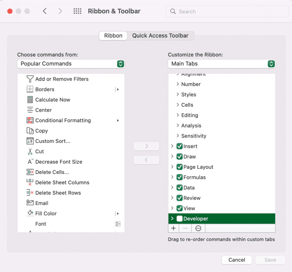Click the Delete Sheet Columns icon
Screen dimensions: 292x272
(30, 182)
